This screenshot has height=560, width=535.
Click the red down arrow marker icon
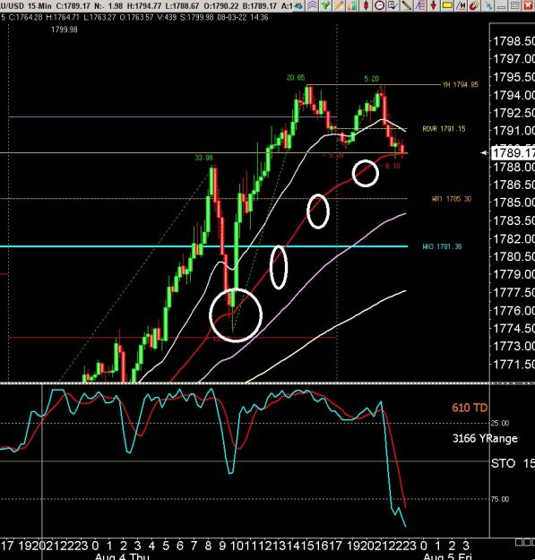tap(434, 5)
